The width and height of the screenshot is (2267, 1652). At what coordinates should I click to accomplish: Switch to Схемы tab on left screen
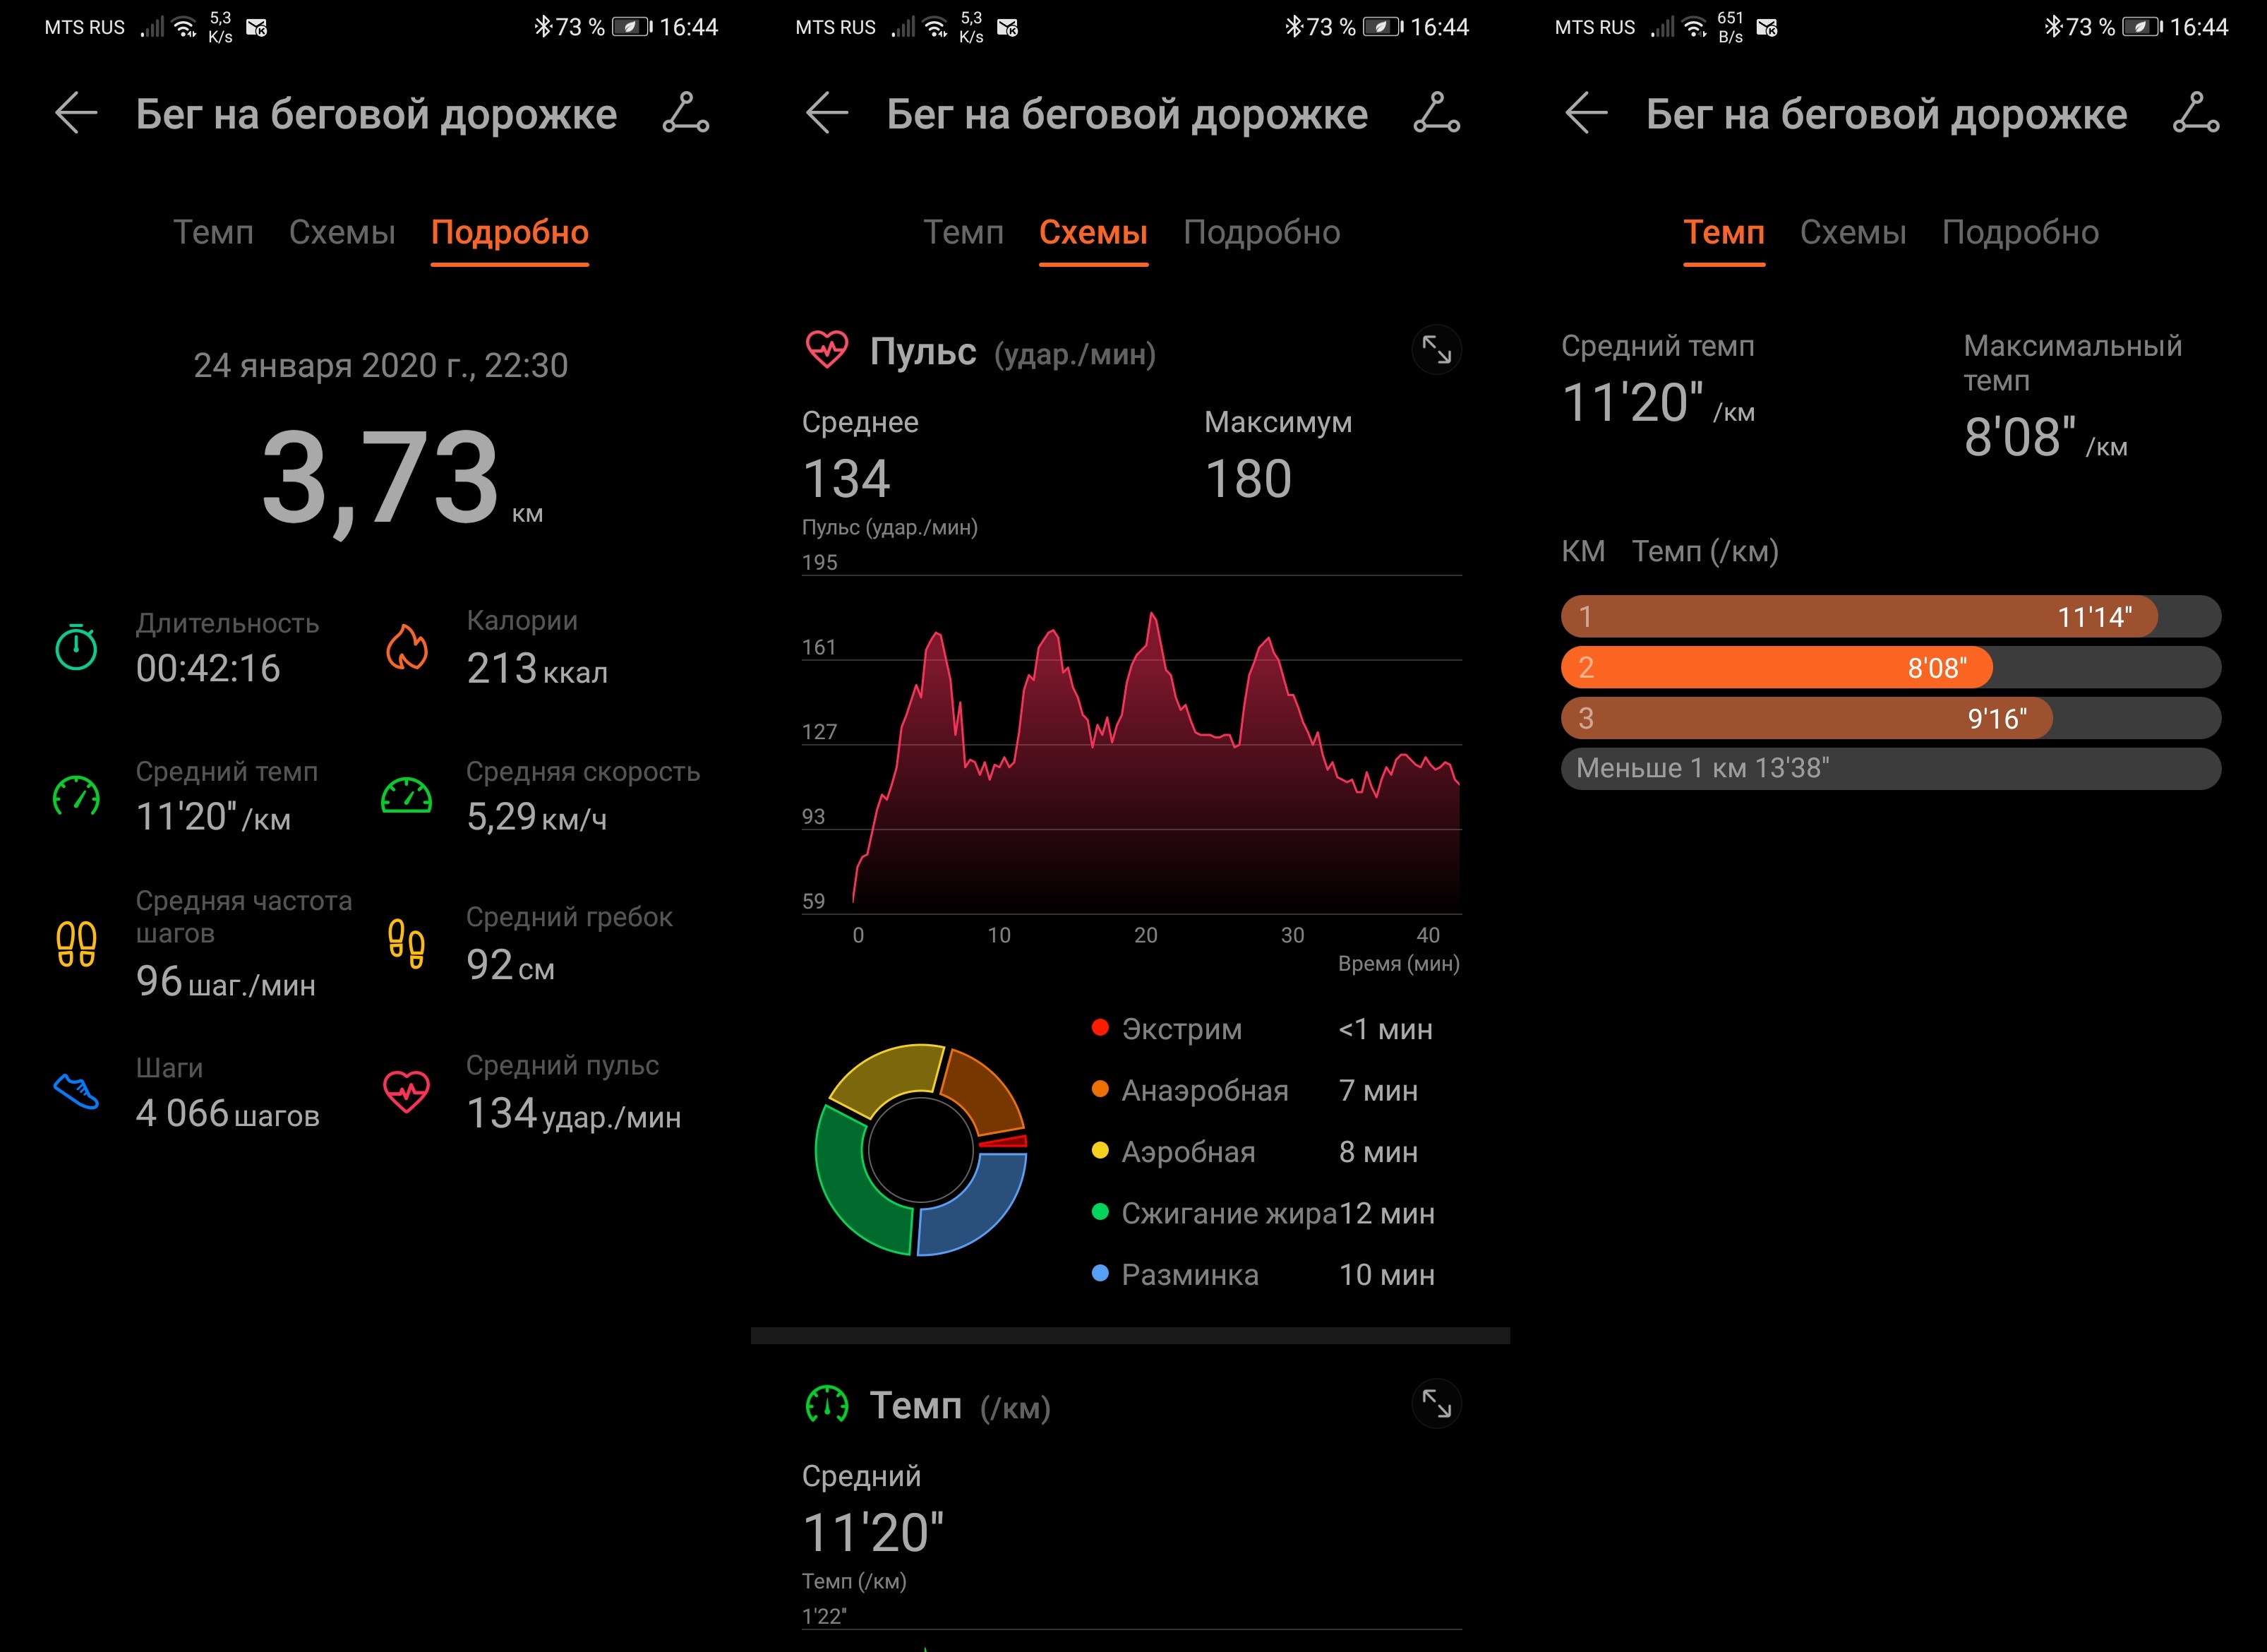pos(342,232)
